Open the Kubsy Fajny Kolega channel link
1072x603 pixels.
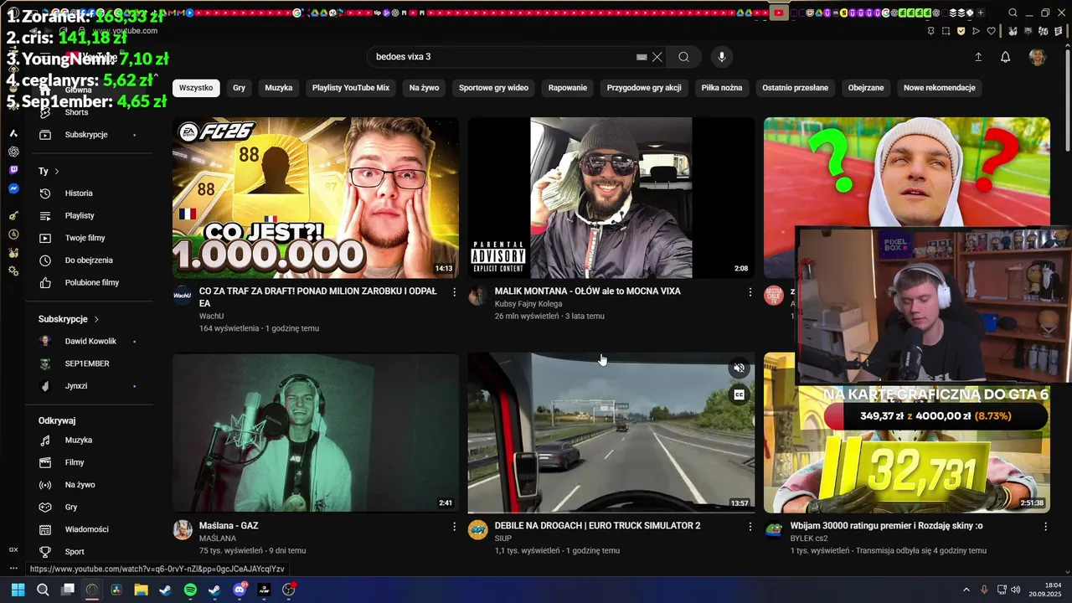(x=528, y=304)
